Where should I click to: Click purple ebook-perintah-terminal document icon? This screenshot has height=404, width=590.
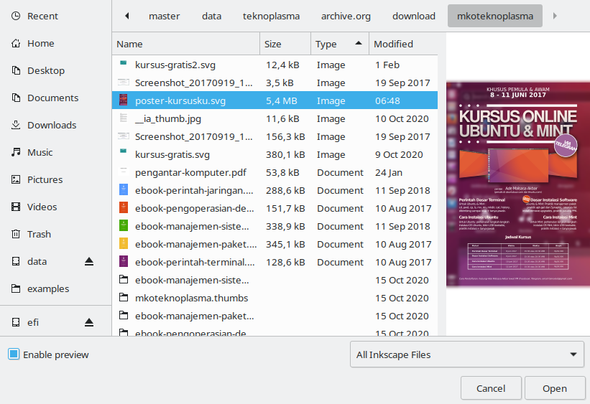[x=124, y=262]
